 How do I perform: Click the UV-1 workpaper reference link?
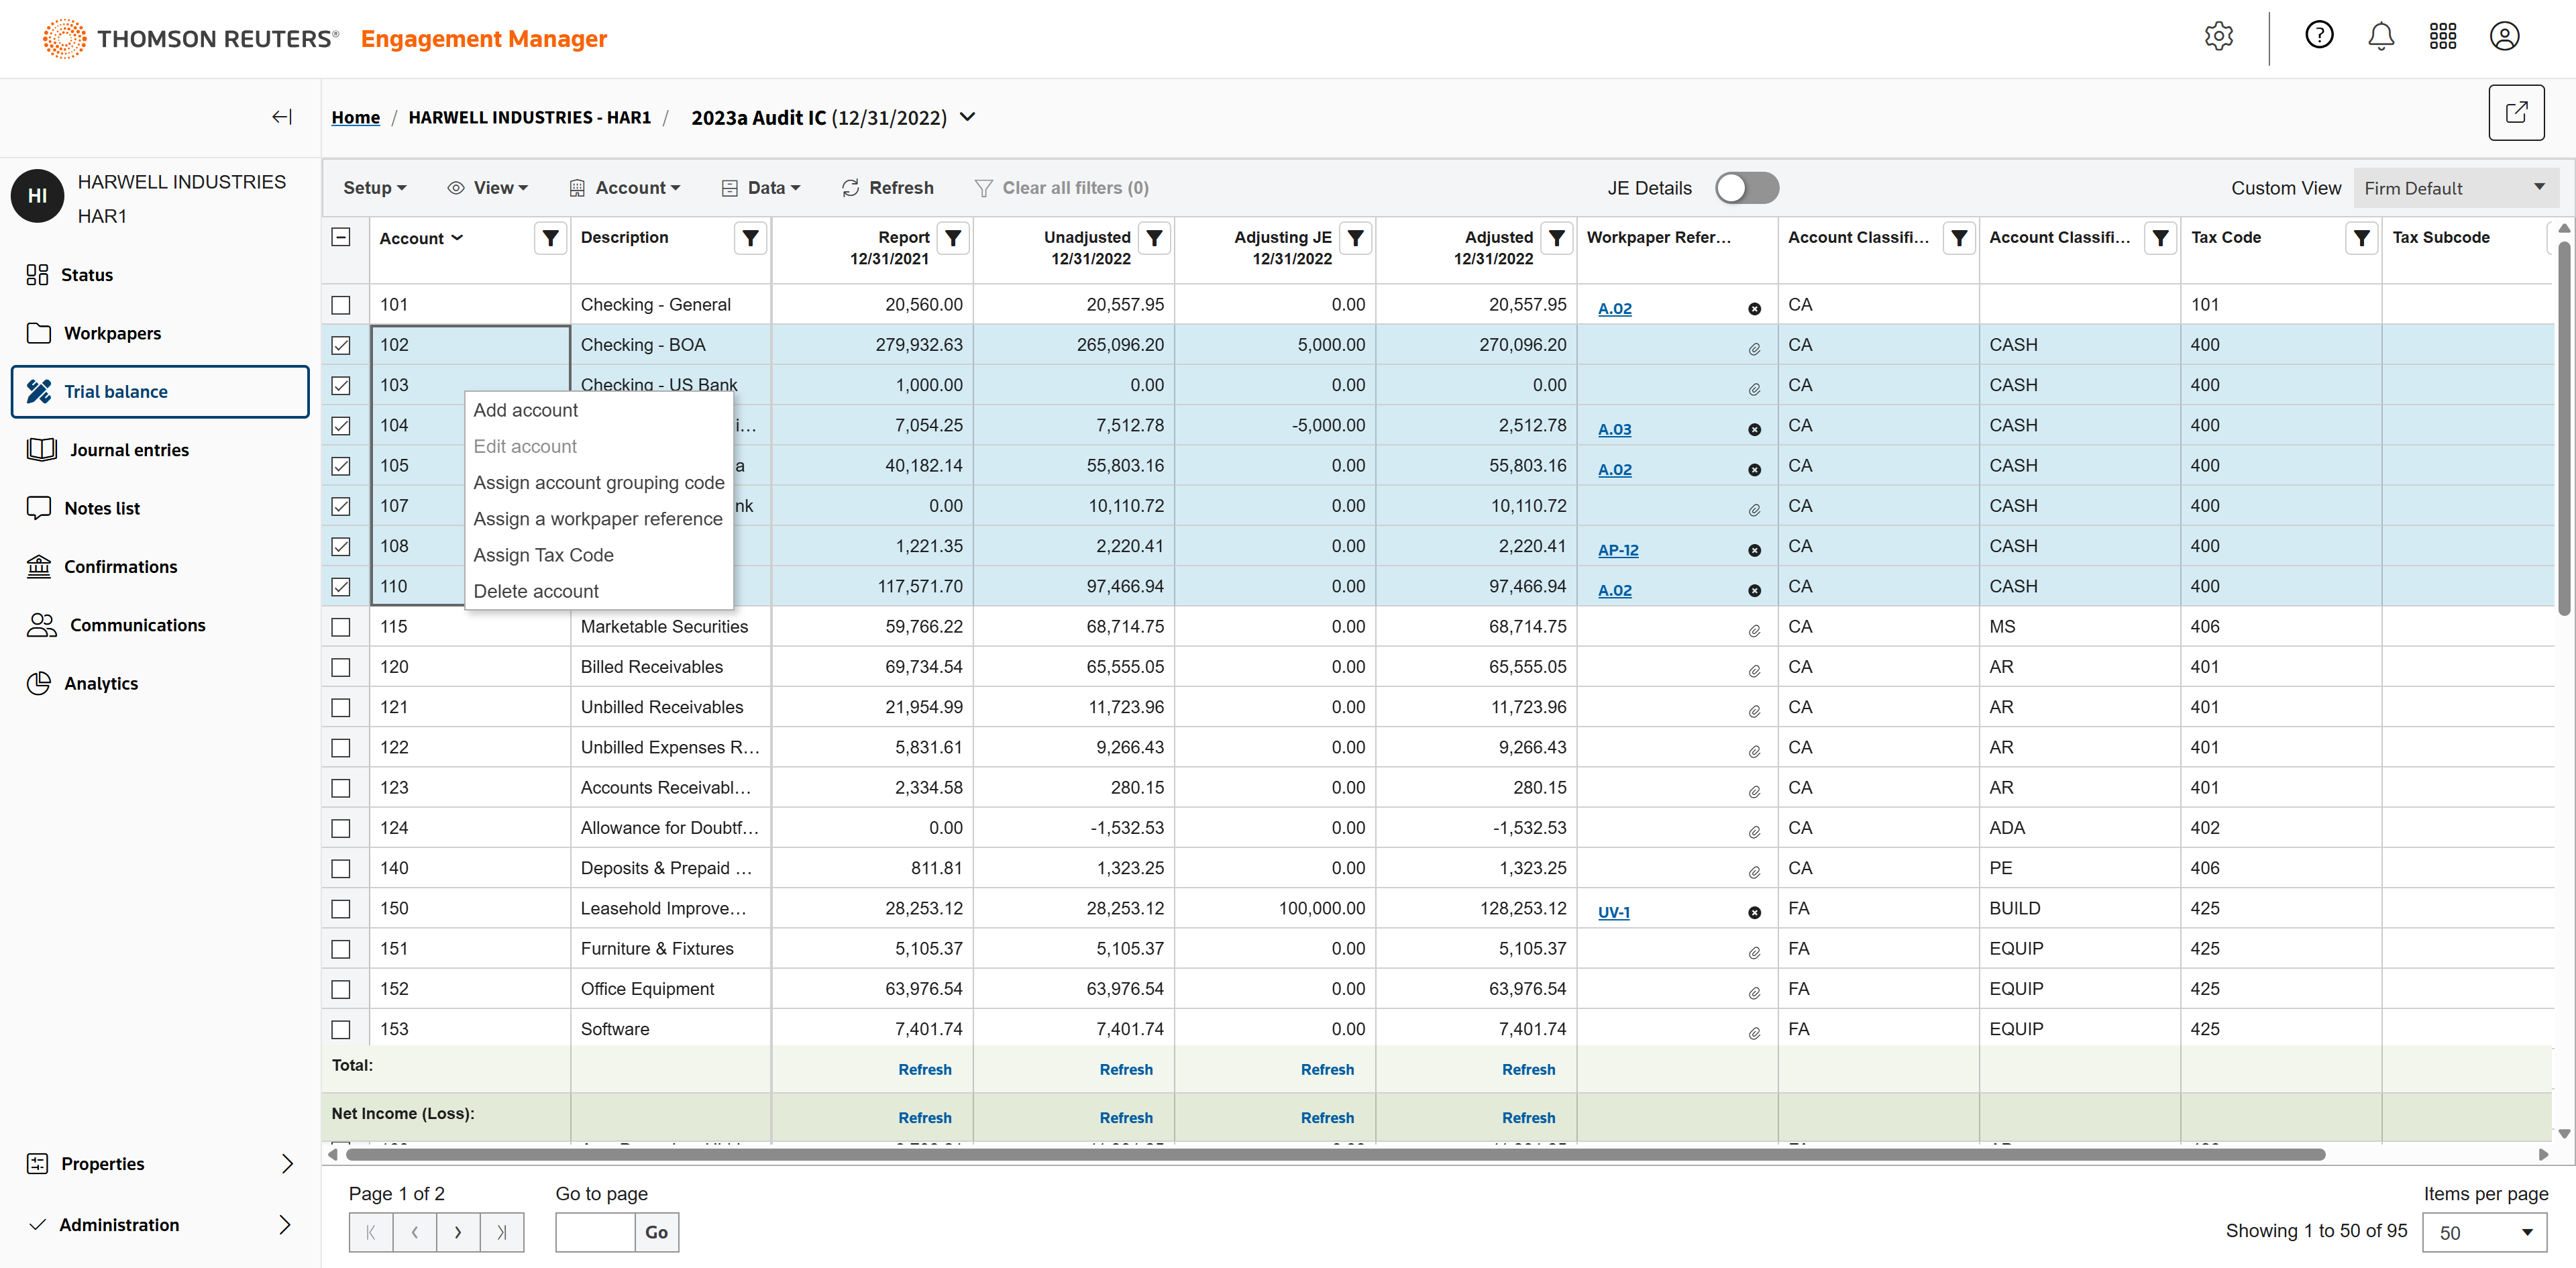click(1613, 912)
